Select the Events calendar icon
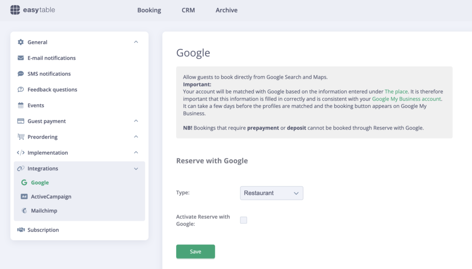 coord(20,105)
